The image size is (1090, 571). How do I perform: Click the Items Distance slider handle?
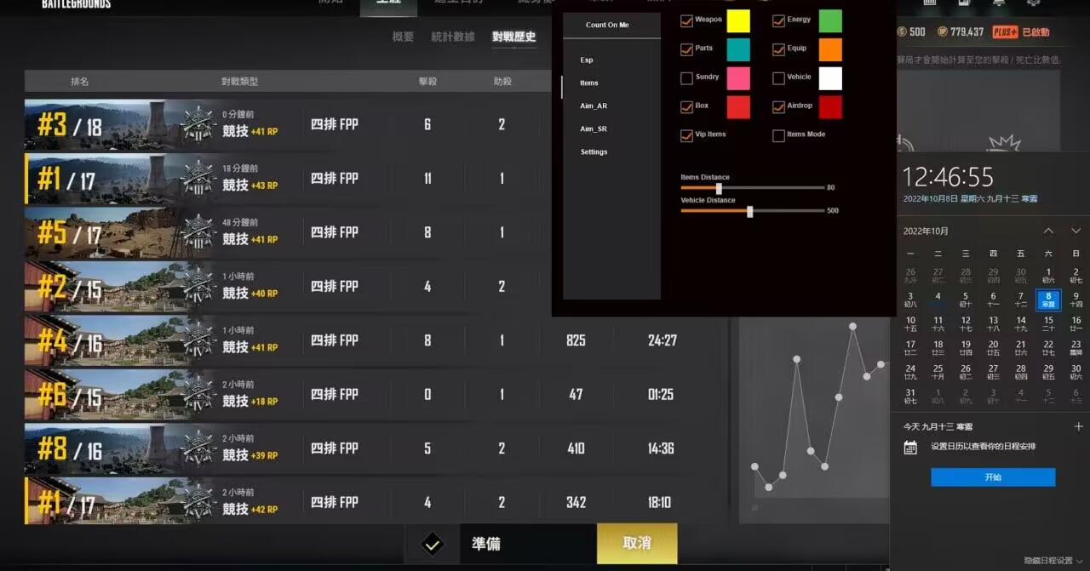point(719,188)
